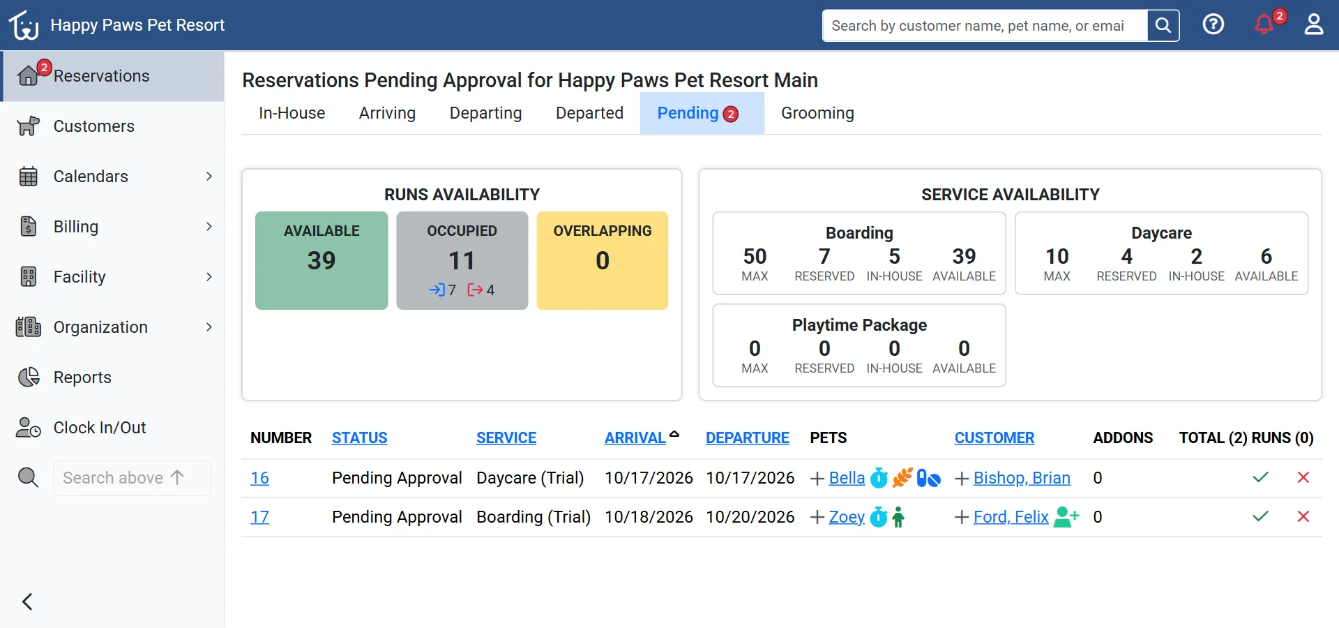Click Zoey's green person icon
This screenshot has width=1339, height=628.
[898, 517]
